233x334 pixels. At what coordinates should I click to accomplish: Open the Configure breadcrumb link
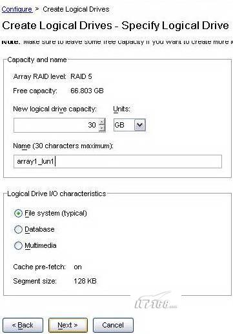click(x=17, y=9)
